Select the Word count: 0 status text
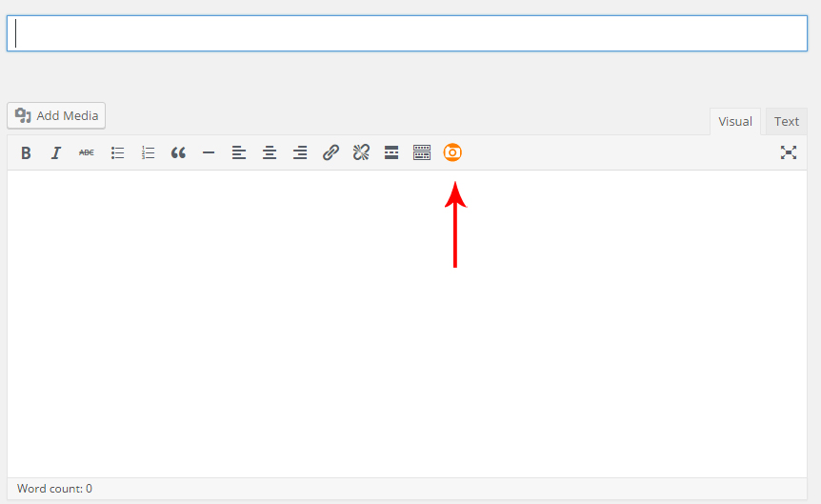The width and height of the screenshot is (821, 504). [54, 489]
